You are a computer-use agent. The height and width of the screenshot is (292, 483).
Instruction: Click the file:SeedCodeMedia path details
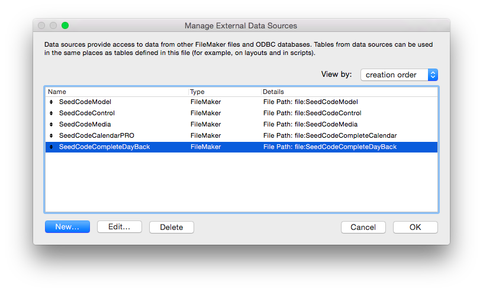311,124
